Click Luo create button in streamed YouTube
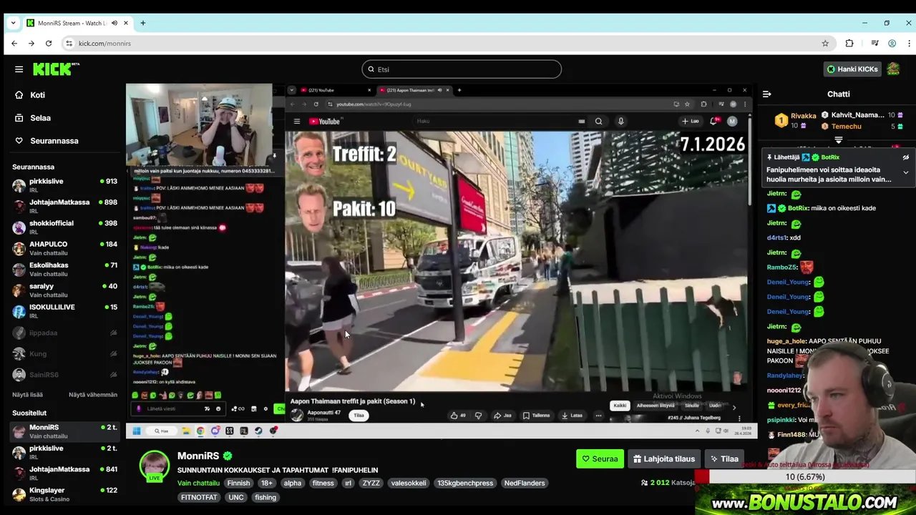Viewport: 916px width, 515px height. coord(691,122)
